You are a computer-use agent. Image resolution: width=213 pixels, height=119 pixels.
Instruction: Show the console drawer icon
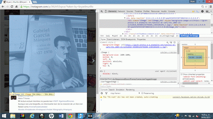(x=198, y=11)
